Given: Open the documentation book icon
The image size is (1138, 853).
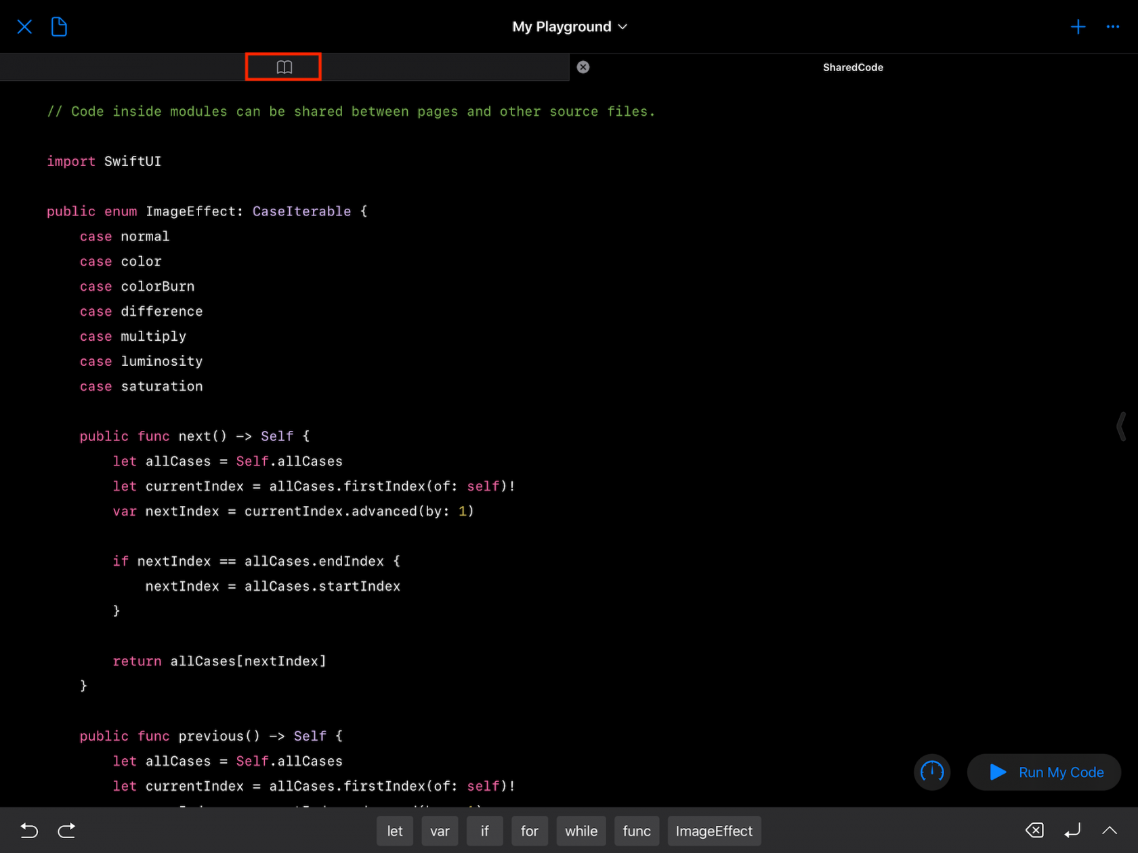Looking at the screenshot, I should click(x=283, y=66).
